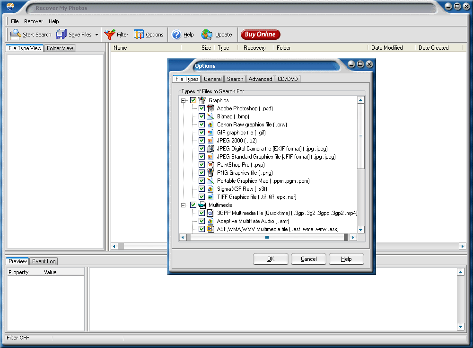The width and height of the screenshot is (473, 348).
Task: Open the File menu
Action: [x=15, y=21]
